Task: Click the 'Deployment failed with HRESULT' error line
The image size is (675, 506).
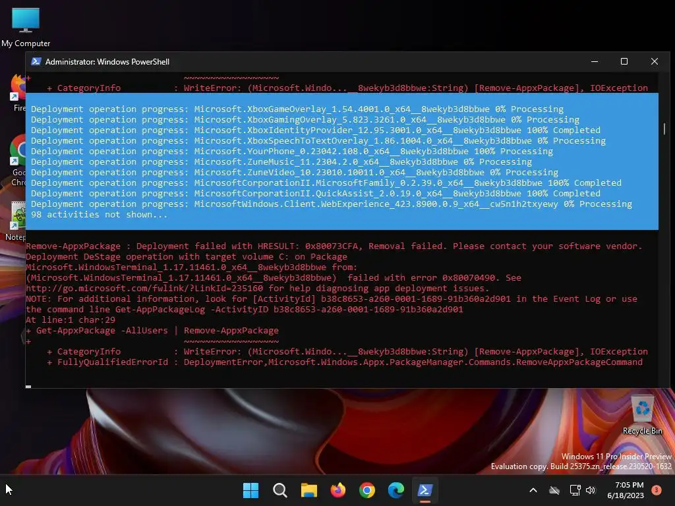Action: [334, 246]
